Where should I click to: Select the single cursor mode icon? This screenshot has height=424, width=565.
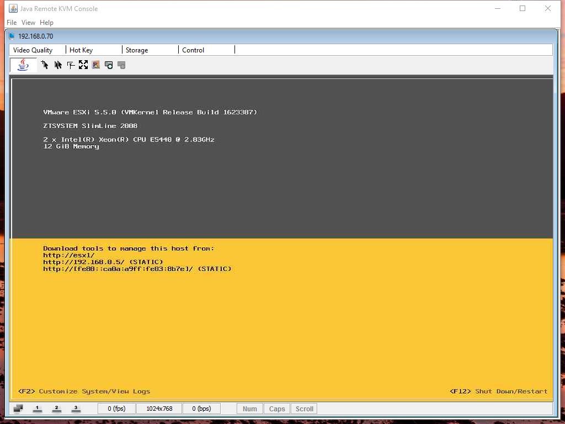click(x=45, y=65)
